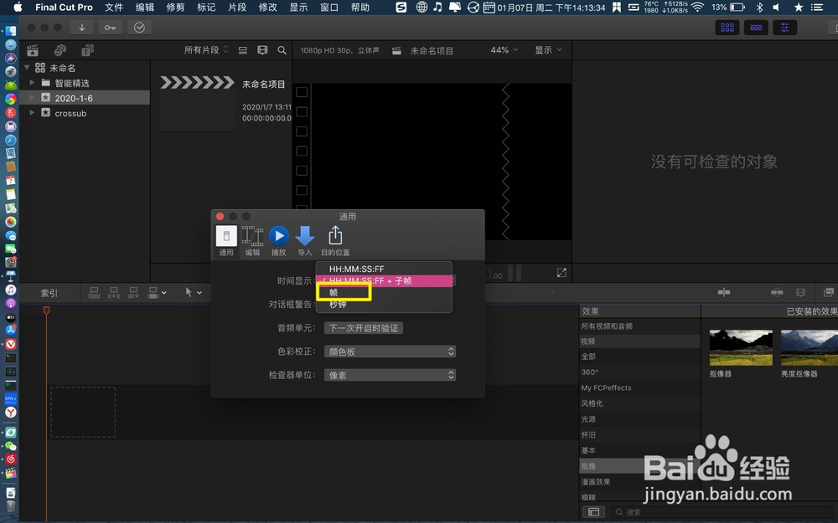Toggle the effects browser icon
The width and height of the screenshot is (838, 523).
point(828,292)
